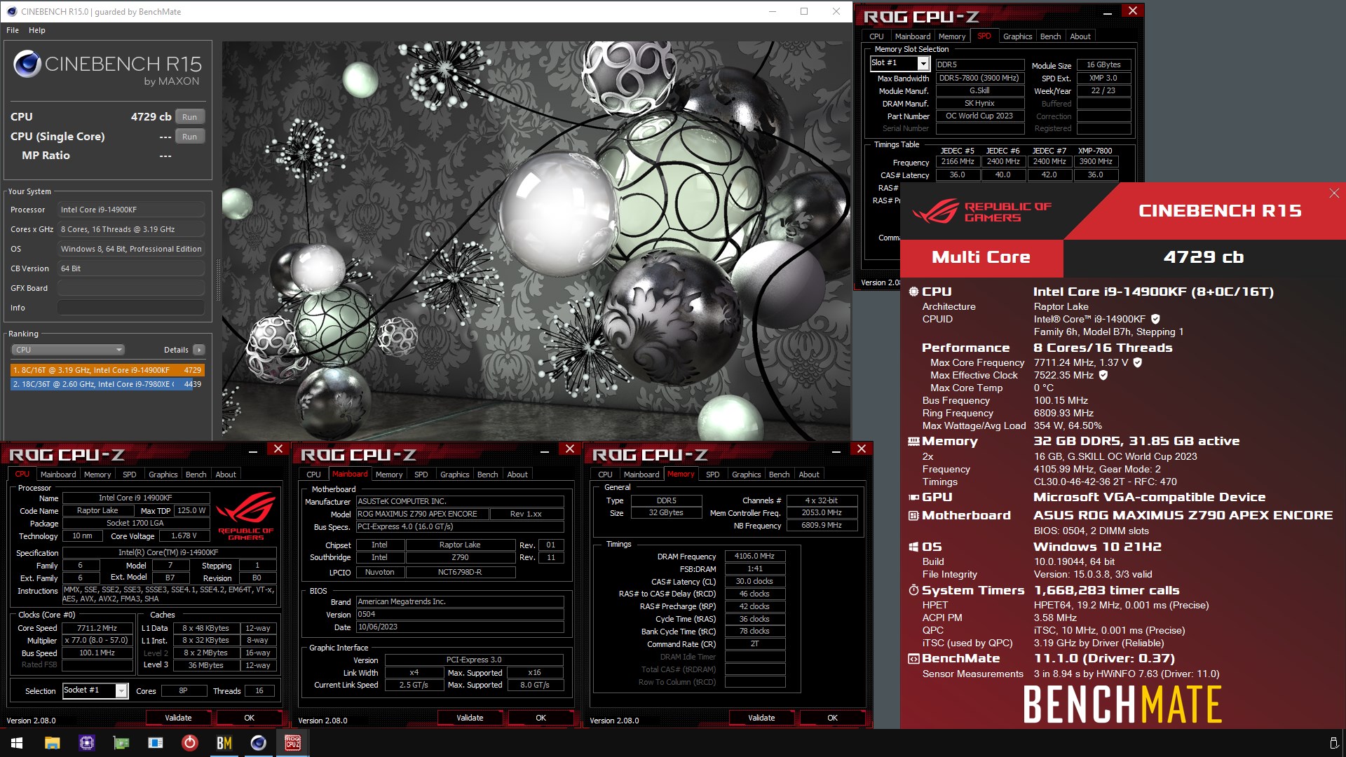The width and height of the screenshot is (1346, 757).
Task: Switch to the Cinebench taskbar icon
Action: (x=259, y=743)
